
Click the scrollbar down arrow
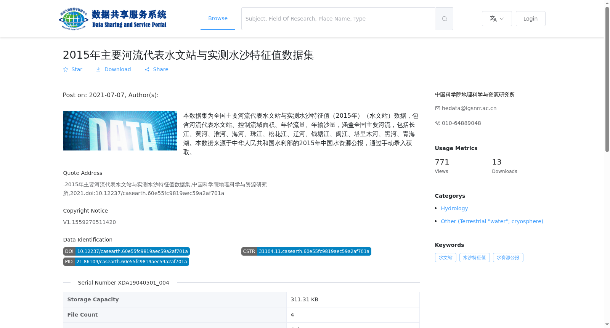[x=607, y=325]
